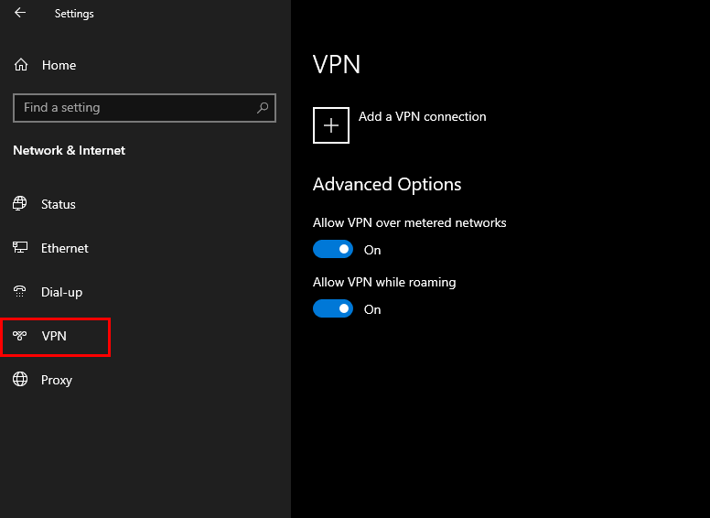Screen dimensions: 710x518
Task: Open Dial-up settings label
Action: (61, 292)
